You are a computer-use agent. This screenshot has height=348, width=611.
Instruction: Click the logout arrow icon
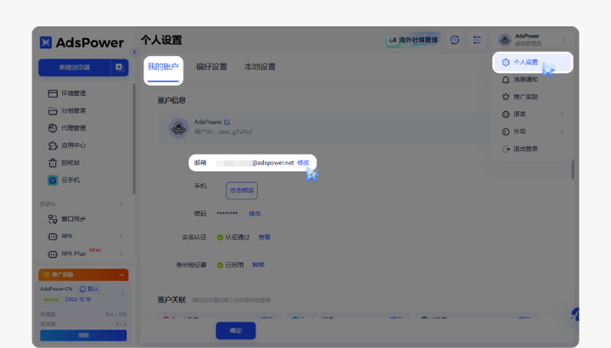(x=506, y=149)
